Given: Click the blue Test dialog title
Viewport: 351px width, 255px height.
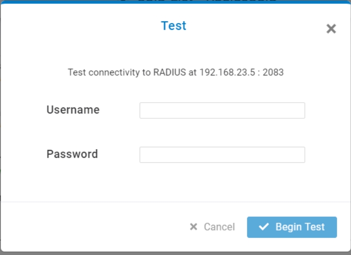Looking at the screenshot, I should coord(174,26).
